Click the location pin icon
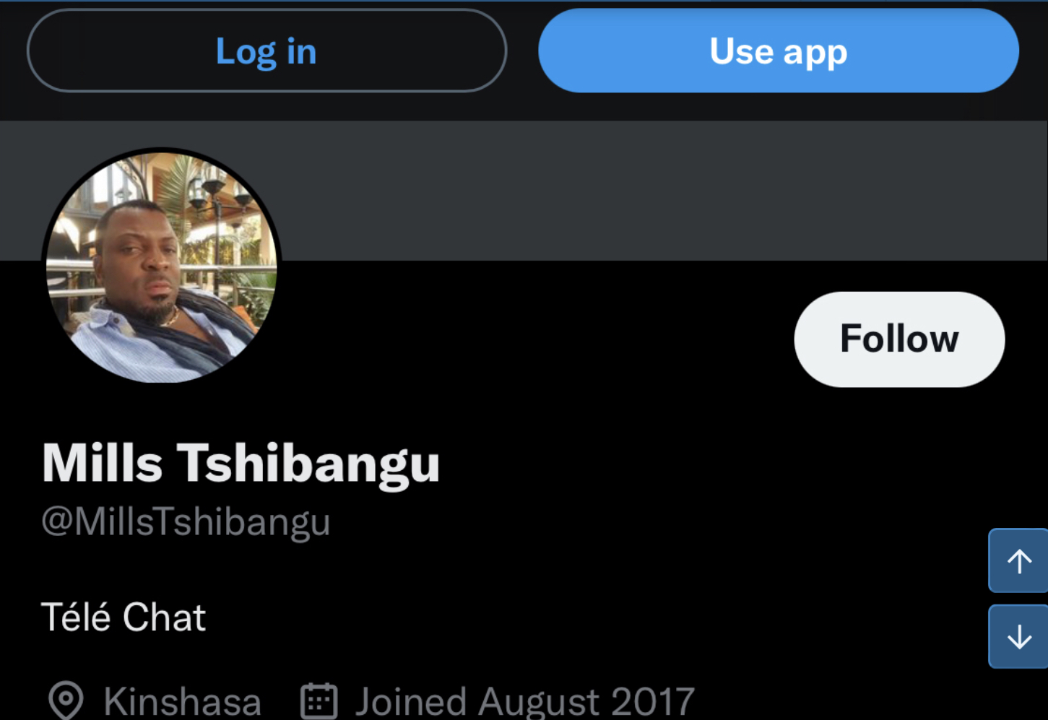This screenshot has width=1048, height=720. tap(66, 701)
